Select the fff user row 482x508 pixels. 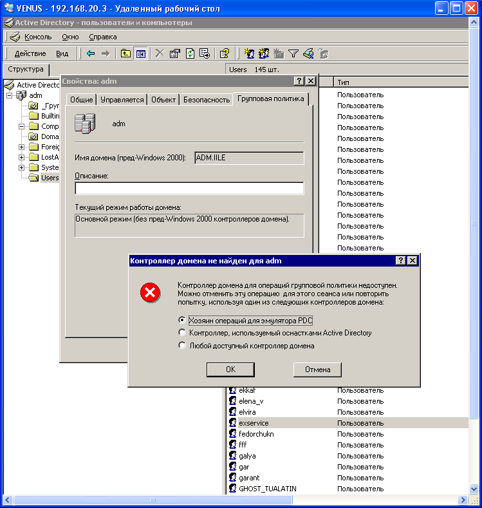(348, 445)
